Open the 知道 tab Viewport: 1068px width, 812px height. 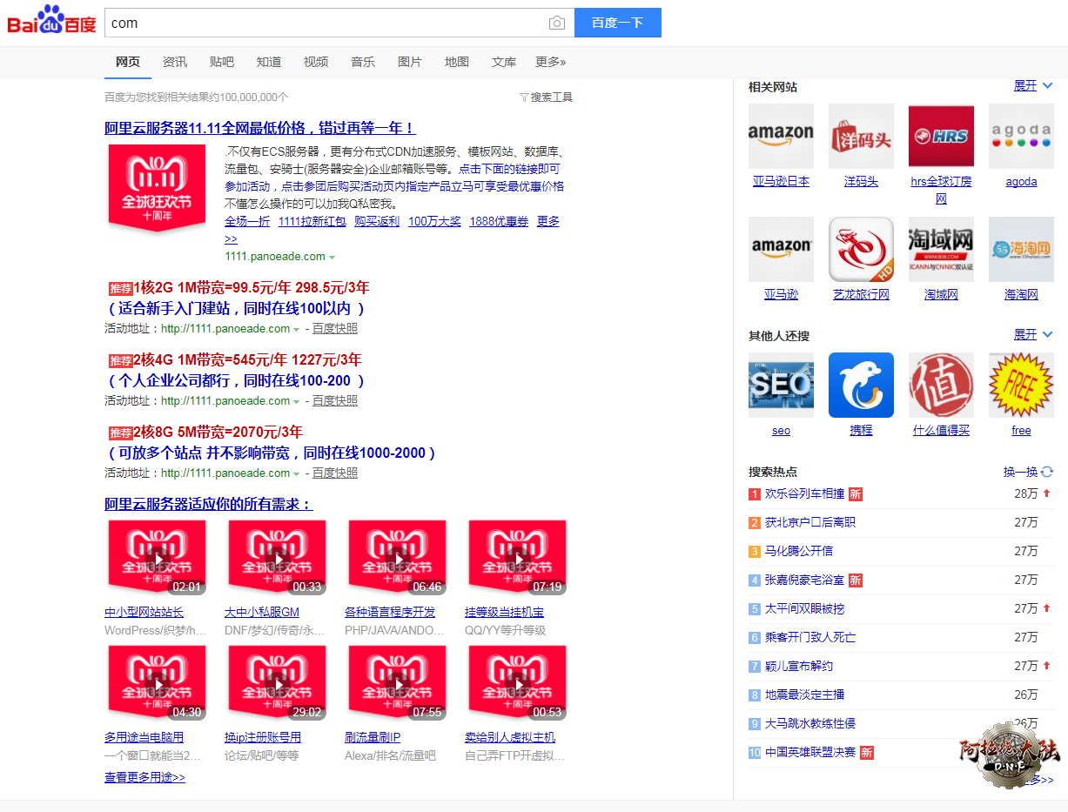(269, 62)
